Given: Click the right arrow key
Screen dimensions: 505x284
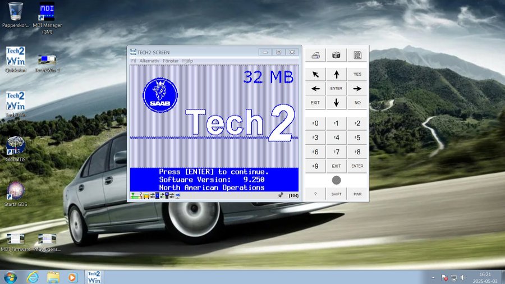Looking at the screenshot, I should tap(357, 89).
